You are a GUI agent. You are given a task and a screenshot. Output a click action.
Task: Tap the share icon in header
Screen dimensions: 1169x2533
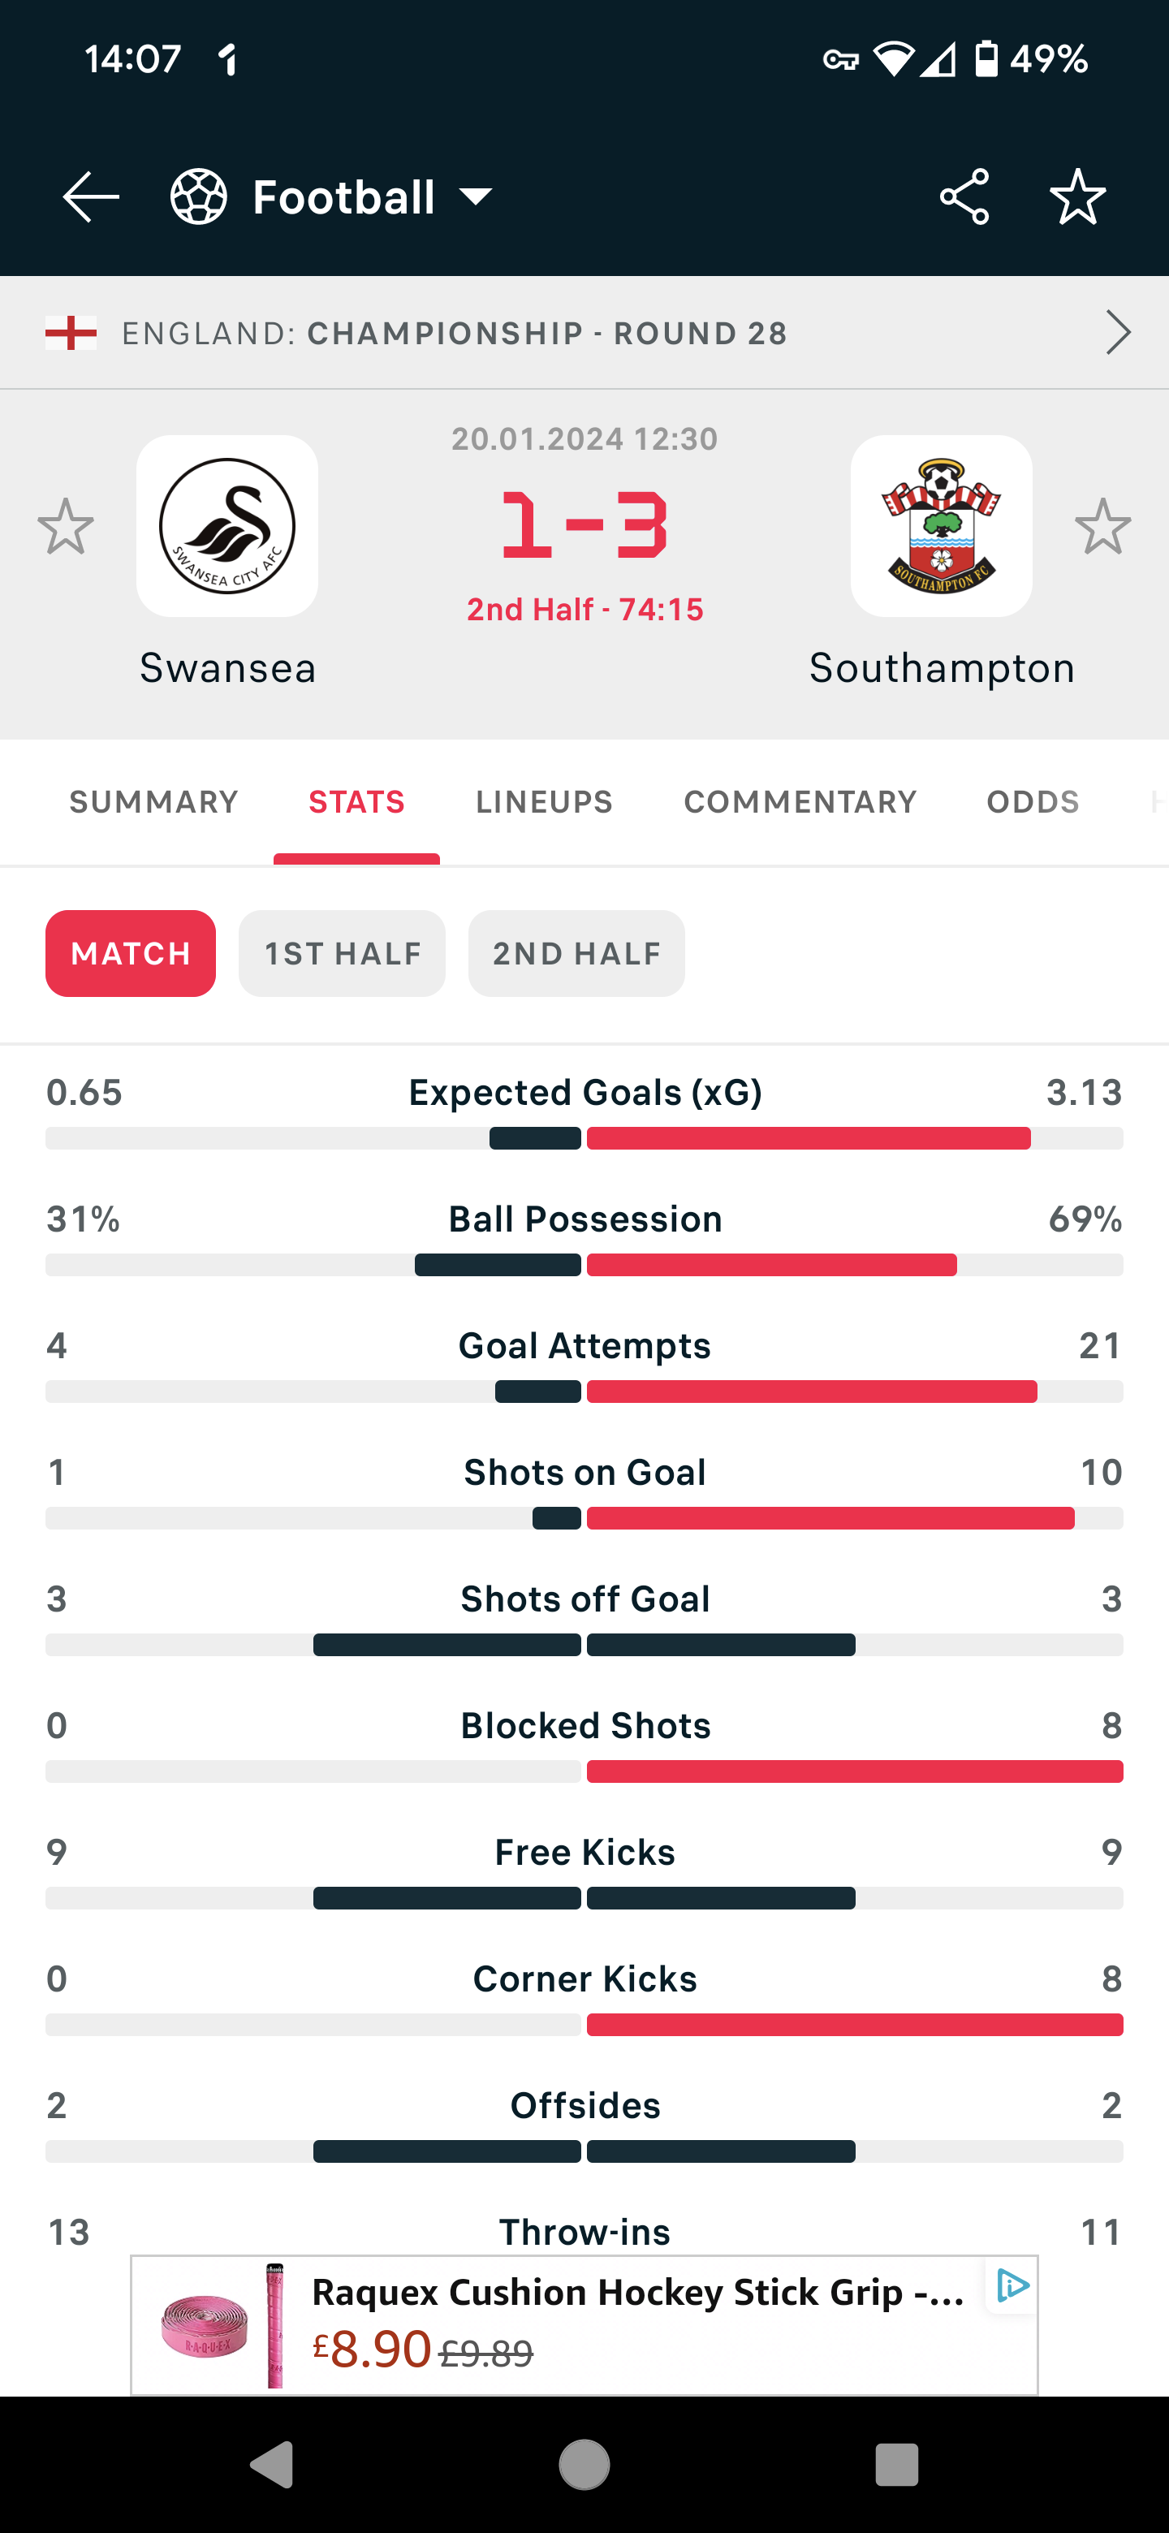tap(964, 196)
